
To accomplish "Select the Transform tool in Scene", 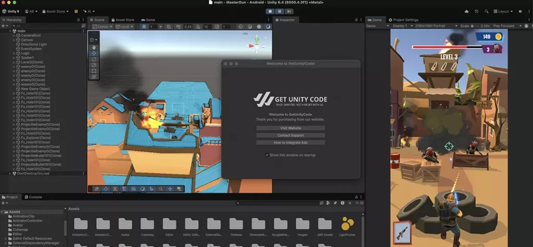I will (x=94, y=77).
